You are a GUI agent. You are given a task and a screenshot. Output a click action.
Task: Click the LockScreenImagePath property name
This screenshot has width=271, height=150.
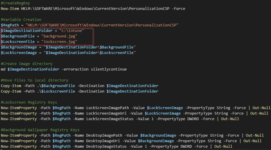pyautogui.click(x=108, y=108)
